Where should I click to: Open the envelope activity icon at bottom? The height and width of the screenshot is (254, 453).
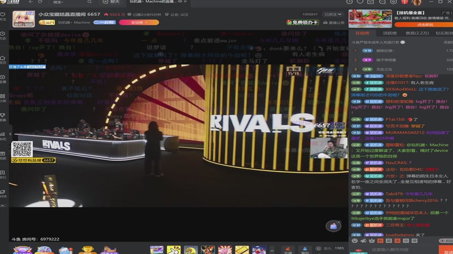pos(66,250)
